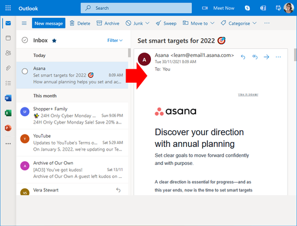This screenshot has height=226, width=297.
Task: Click the Shopper+ Family SF avatar
Action: (x=25, y=112)
